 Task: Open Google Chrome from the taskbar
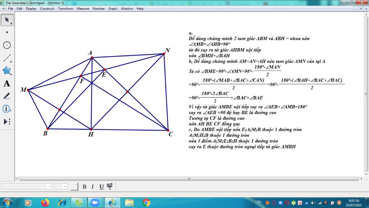point(146,203)
